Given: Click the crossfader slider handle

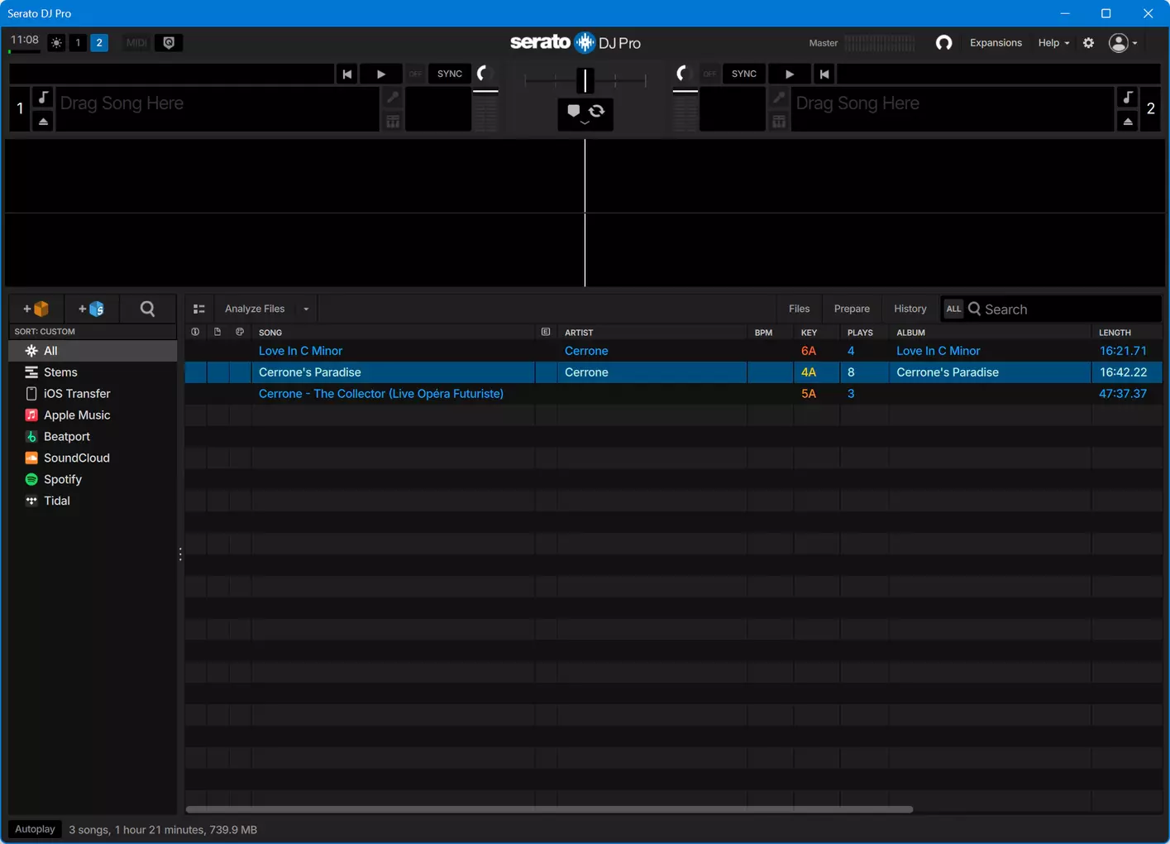Looking at the screenshot, I should (x=585, y=80).
